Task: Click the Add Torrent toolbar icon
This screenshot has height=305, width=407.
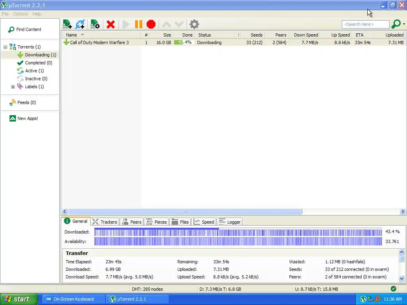Action: [x=67, y=24]
